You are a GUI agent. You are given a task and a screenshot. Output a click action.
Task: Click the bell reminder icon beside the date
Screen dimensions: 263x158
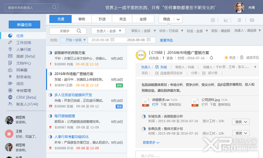tap(211, 58)
